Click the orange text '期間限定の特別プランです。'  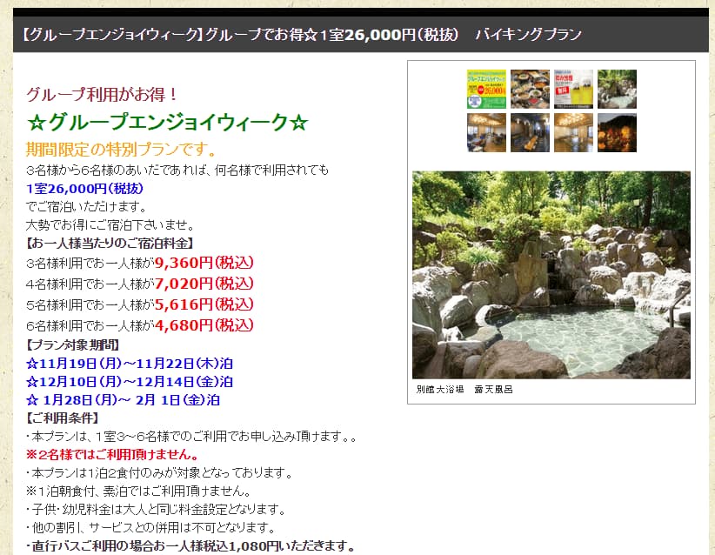point(122,149)
